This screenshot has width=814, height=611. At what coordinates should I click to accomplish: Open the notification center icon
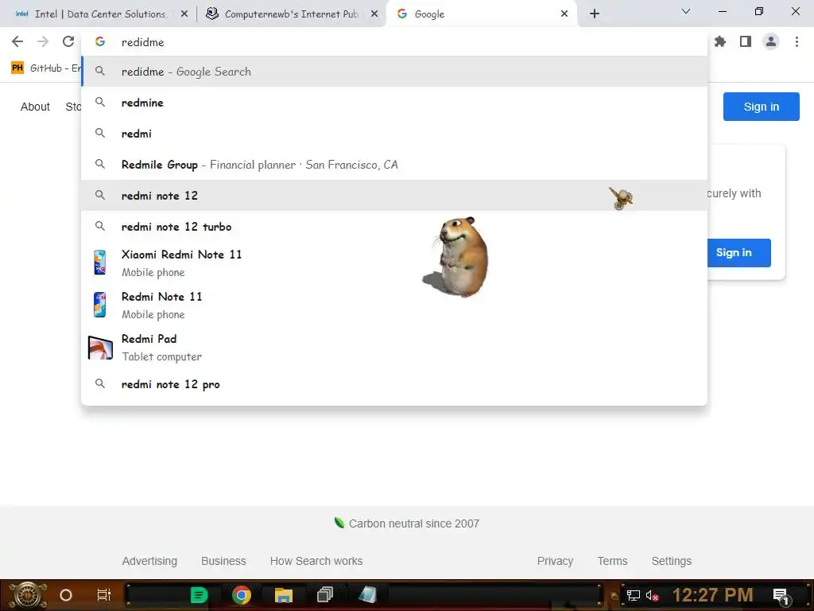781,595
